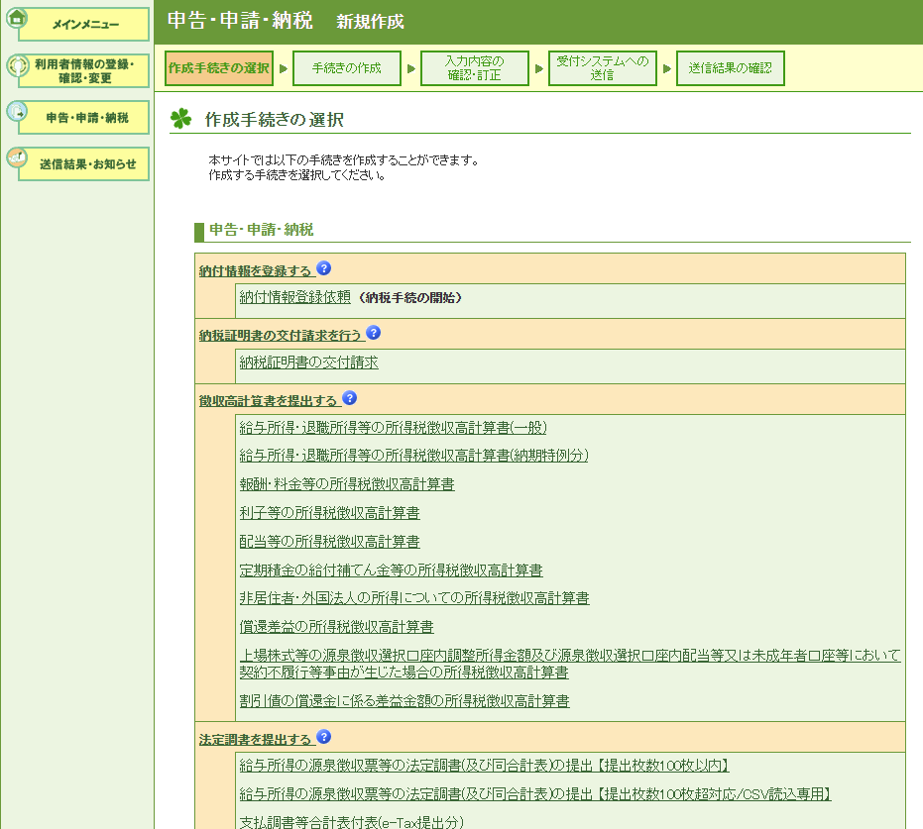Image resolution: width=923 pixels, height=829 pixels.
Task: Select the 手続きの作成 step tab
Action: (347, 68)
